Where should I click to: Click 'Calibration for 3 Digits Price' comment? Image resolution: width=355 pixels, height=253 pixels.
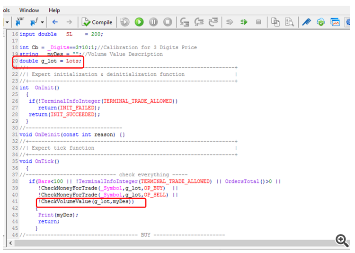point(150,47)
